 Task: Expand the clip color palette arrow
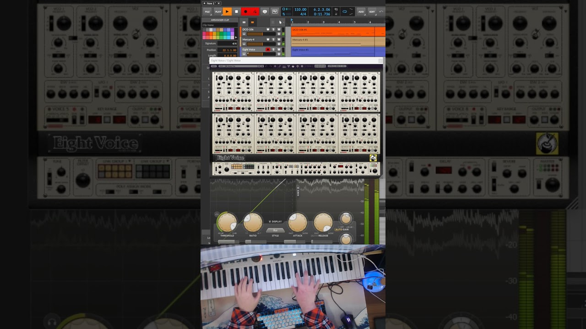pyautogui.click(x=236, y=37)
